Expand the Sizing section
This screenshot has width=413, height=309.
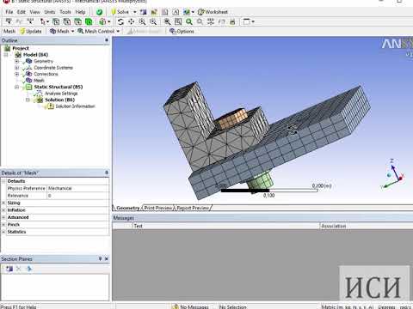pos(3,203)
